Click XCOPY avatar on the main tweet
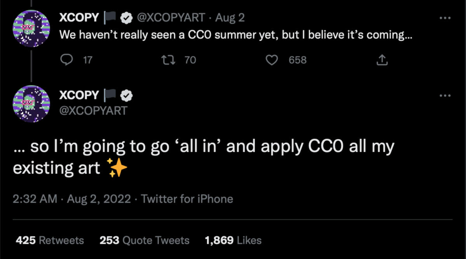 (31, 104)
